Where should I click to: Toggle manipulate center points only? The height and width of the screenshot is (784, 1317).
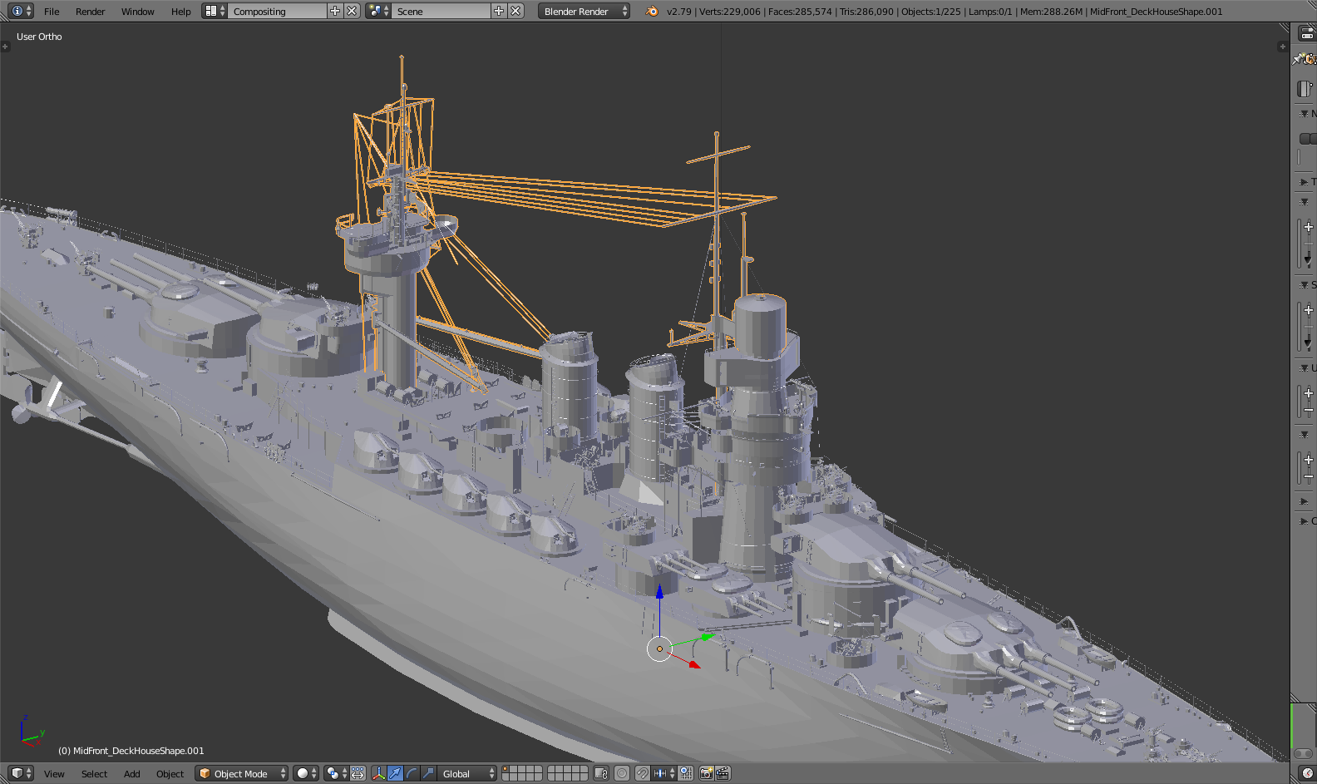point(358,773)
